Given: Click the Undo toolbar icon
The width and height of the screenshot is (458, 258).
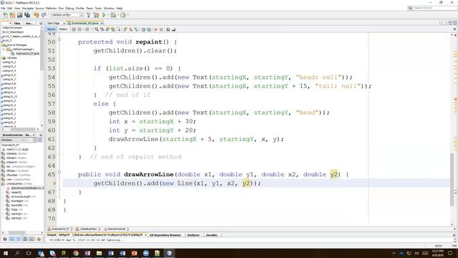Looking at the screenshot, I should tap(36, 15).
